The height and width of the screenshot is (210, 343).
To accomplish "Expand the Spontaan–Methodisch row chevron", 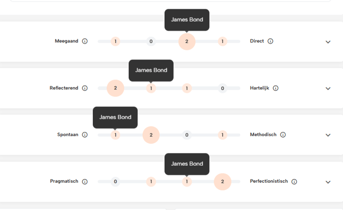I will 328,135.
